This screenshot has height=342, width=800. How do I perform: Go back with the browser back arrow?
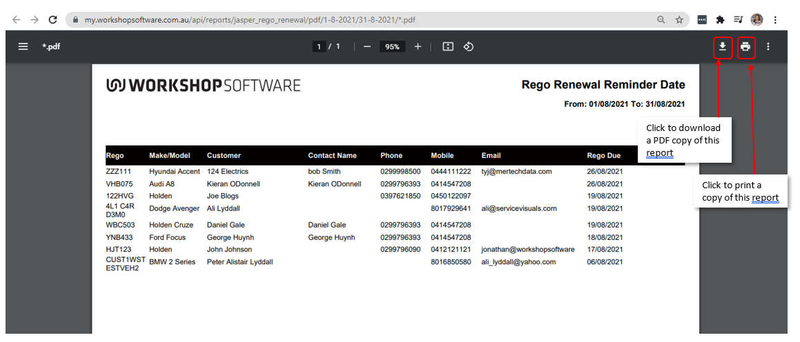pos(17,20)
